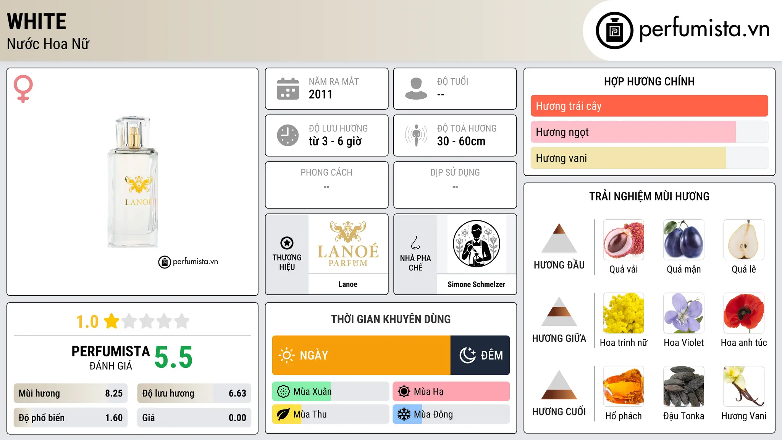Click the Hương cuối pyramid icon

(x=559, y=385)
